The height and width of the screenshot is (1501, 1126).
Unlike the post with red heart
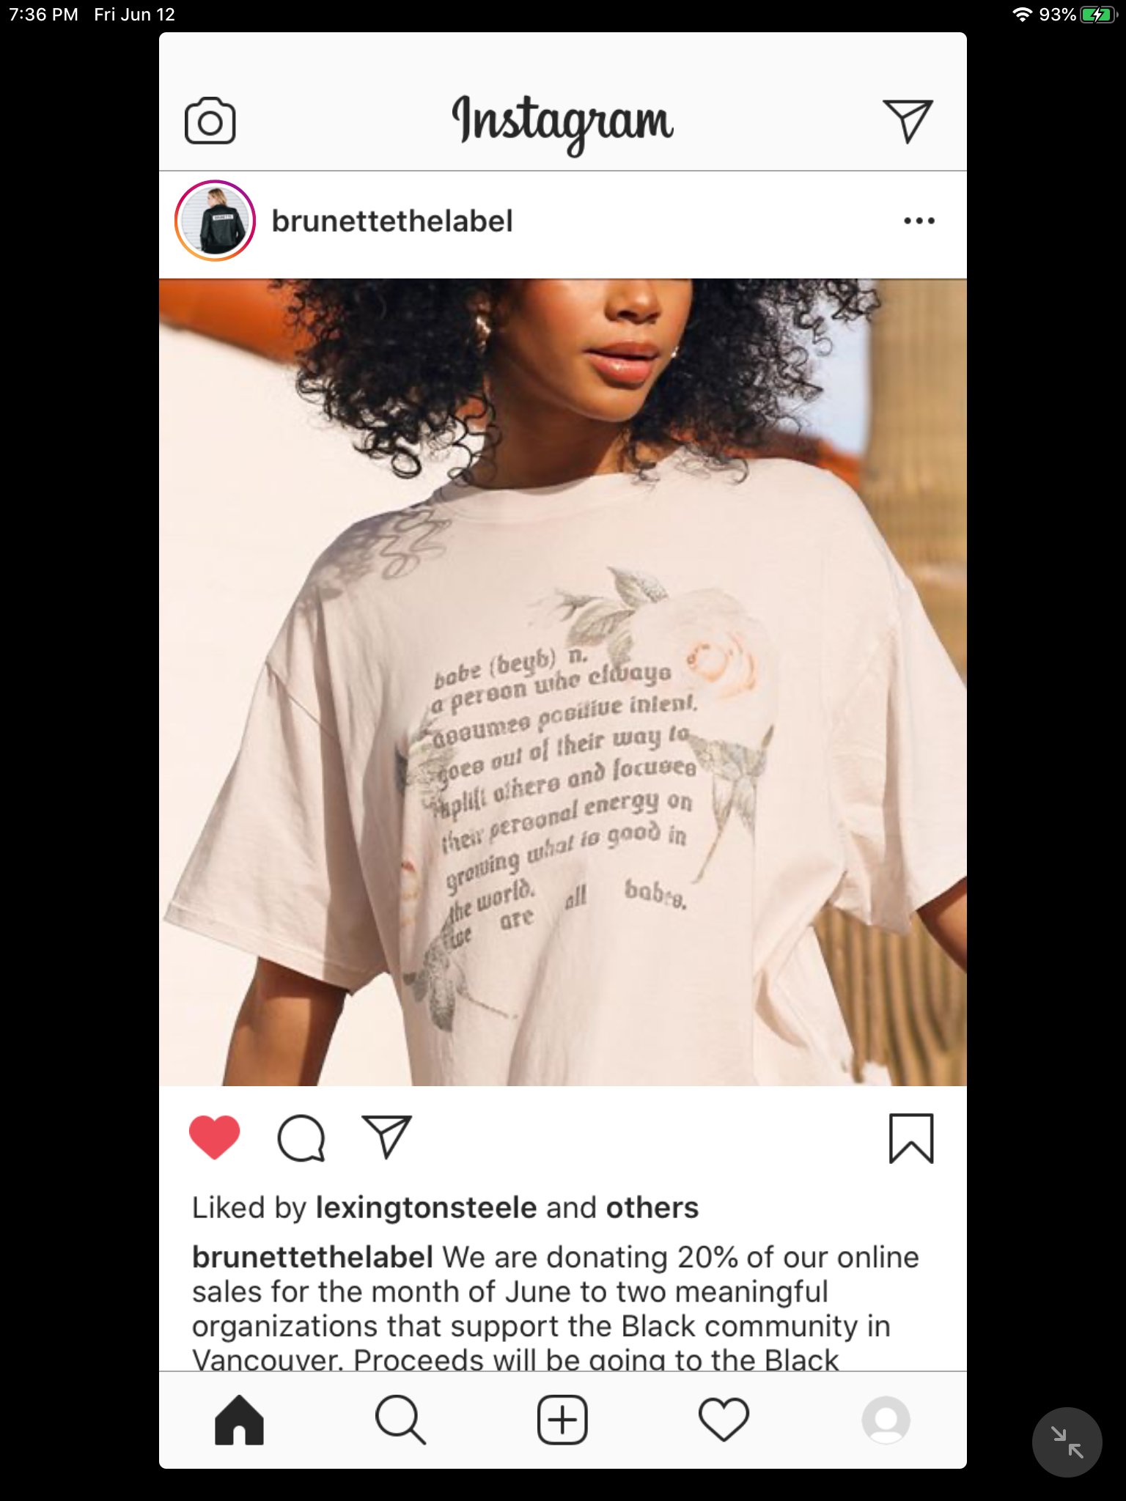pos(215,1137)
